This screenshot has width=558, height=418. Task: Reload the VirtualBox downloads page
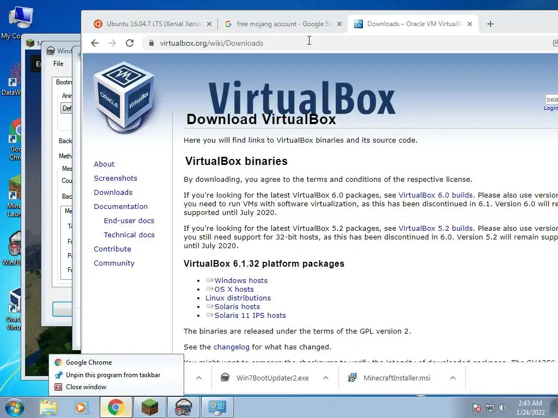[130, 43]
